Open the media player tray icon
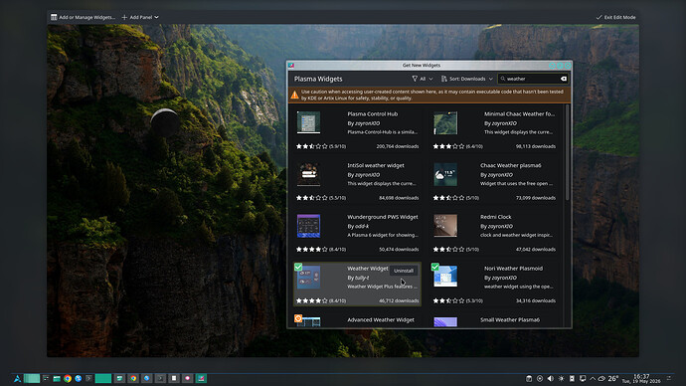686x386 pixels. pyautogui.click(x=540, y=379)
